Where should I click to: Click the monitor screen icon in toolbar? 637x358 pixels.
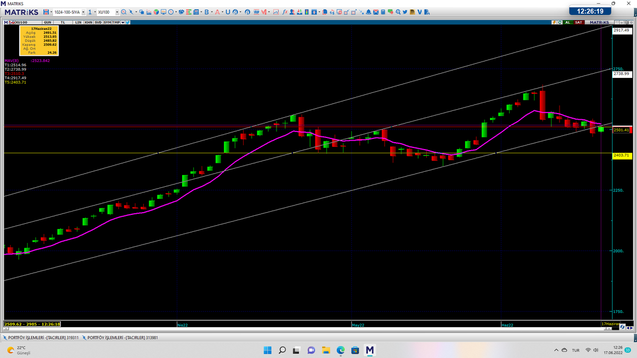(163, 12)
